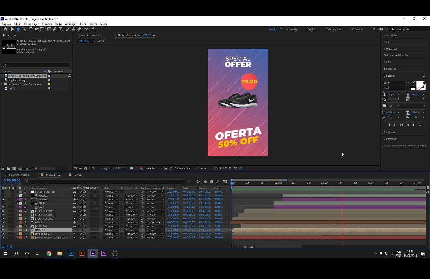Viewport: 430px width, 279px height.
Task: Hide the Medium Gray-Orange Solid 1 layer
Action: click(3, 238)
